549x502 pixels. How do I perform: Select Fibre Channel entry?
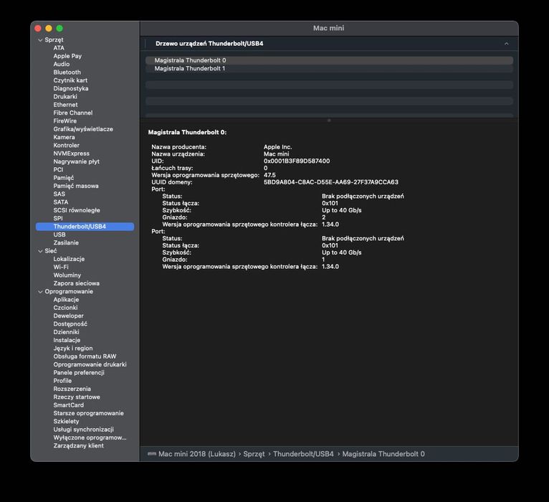73,113
